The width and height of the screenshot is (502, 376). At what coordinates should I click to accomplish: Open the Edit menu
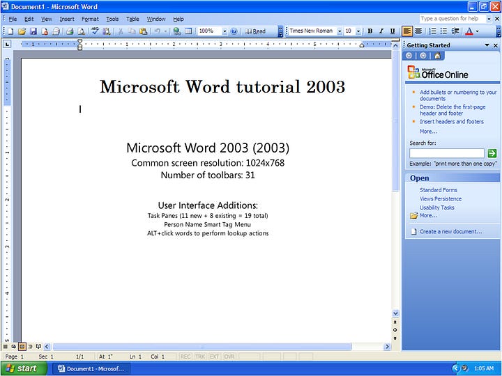coord(29,19)
